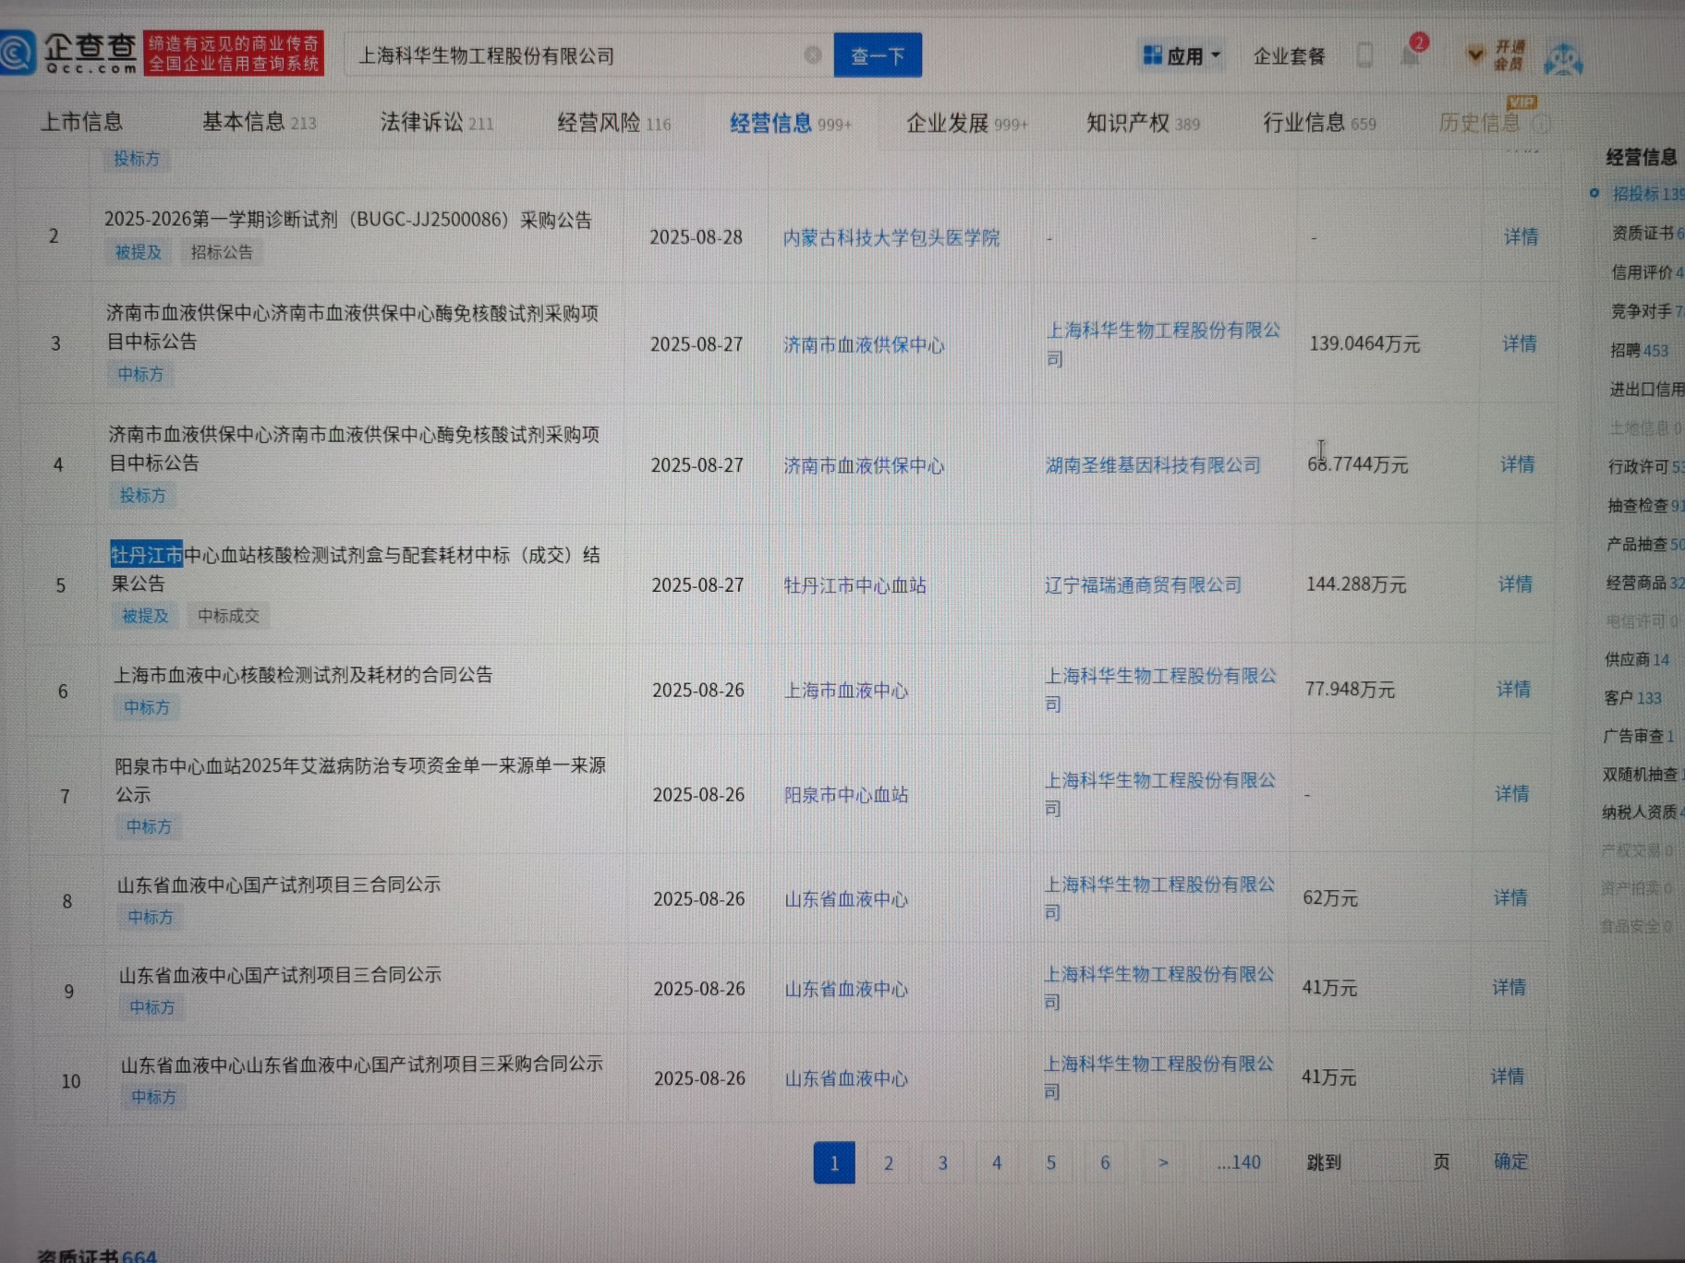Switch to the 经营风险 tab

click(x=614, y=123)
